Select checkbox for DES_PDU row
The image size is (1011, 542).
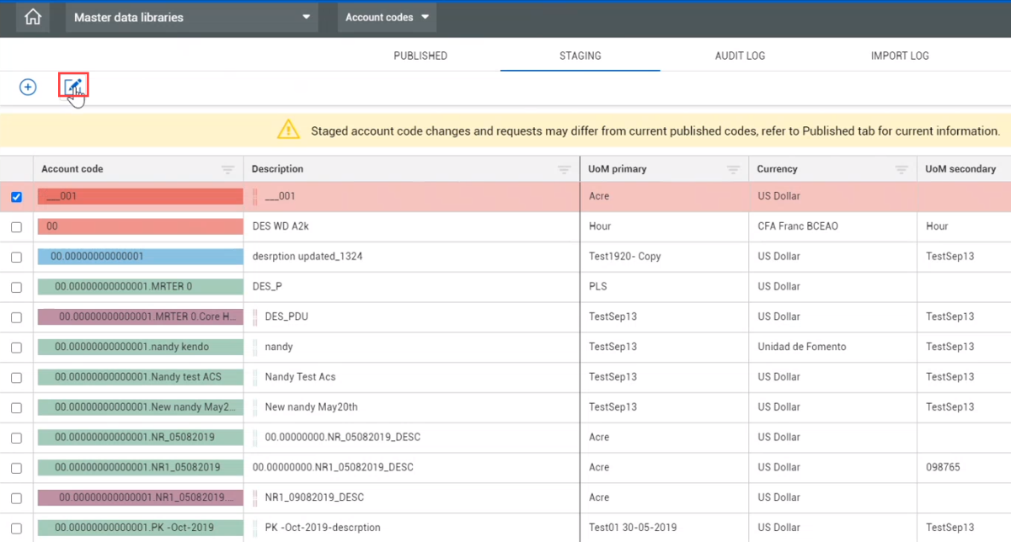coord(16,317)
